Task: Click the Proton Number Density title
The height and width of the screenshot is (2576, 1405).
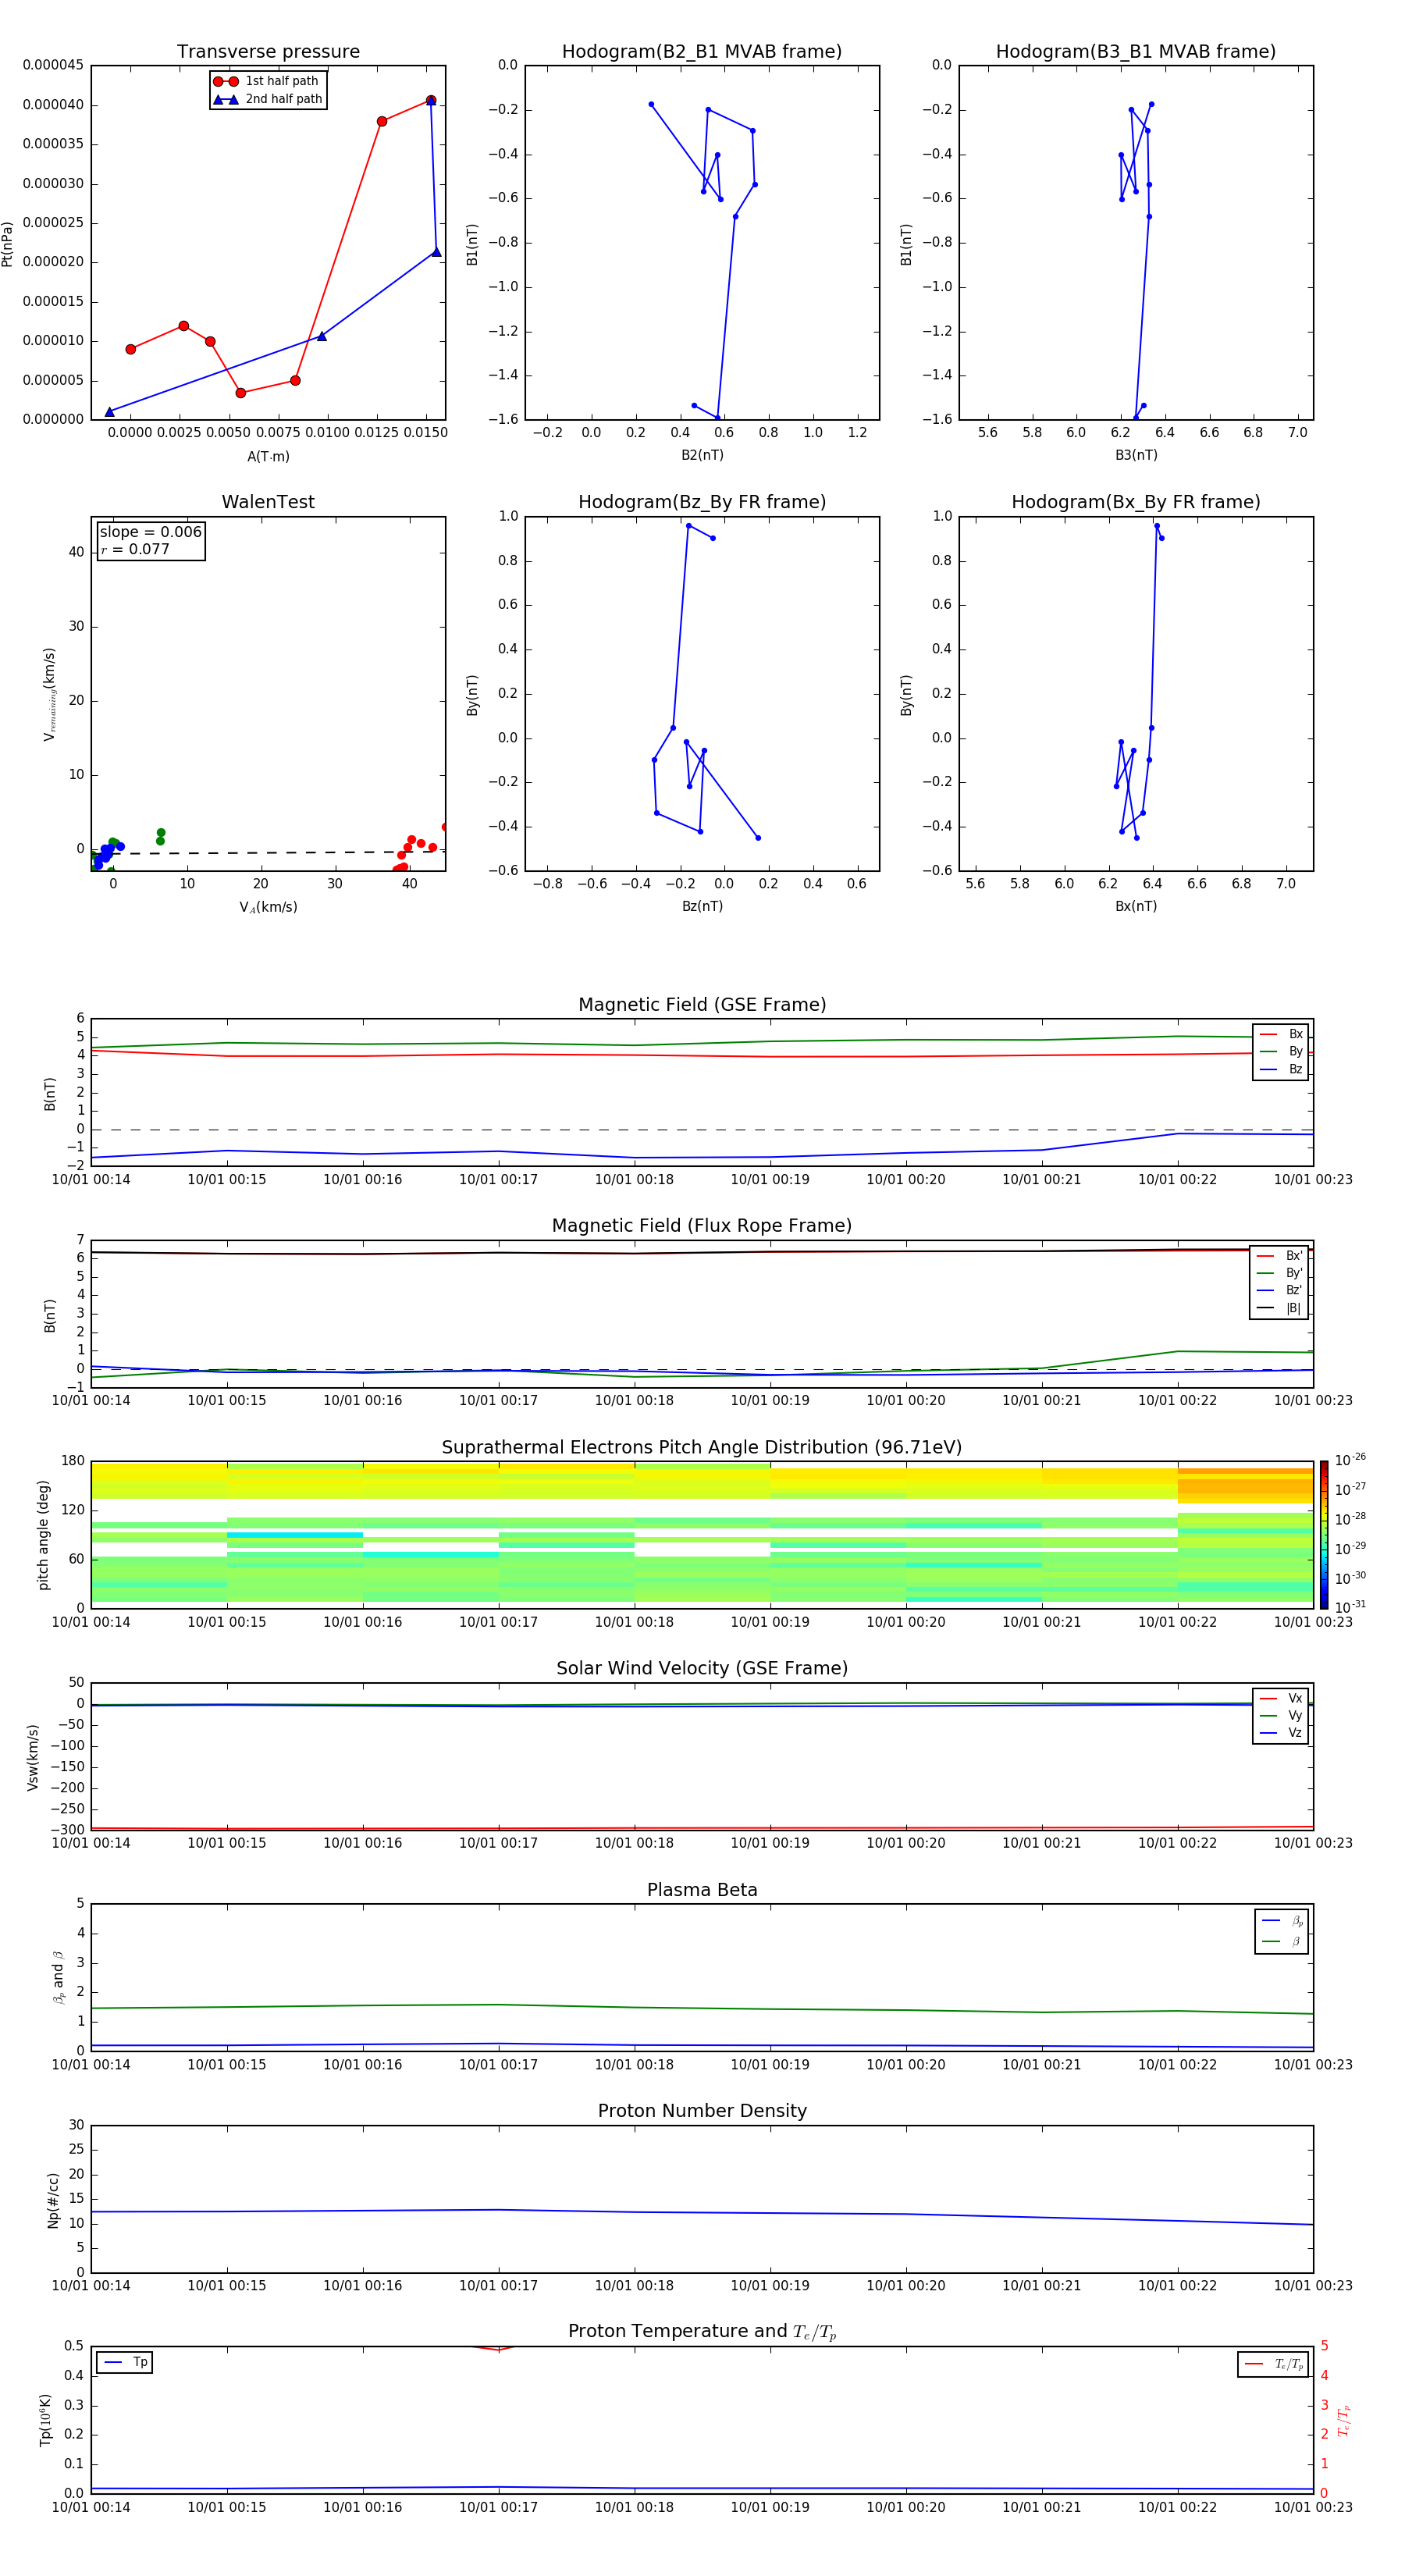Action: tap(702, 2111)
